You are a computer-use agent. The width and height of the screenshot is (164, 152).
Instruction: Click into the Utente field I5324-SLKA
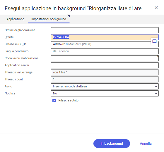click(x=105, y=37)
